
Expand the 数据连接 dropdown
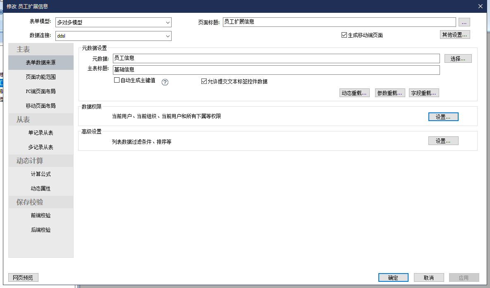pyautogui.click(x=167, y=36)
